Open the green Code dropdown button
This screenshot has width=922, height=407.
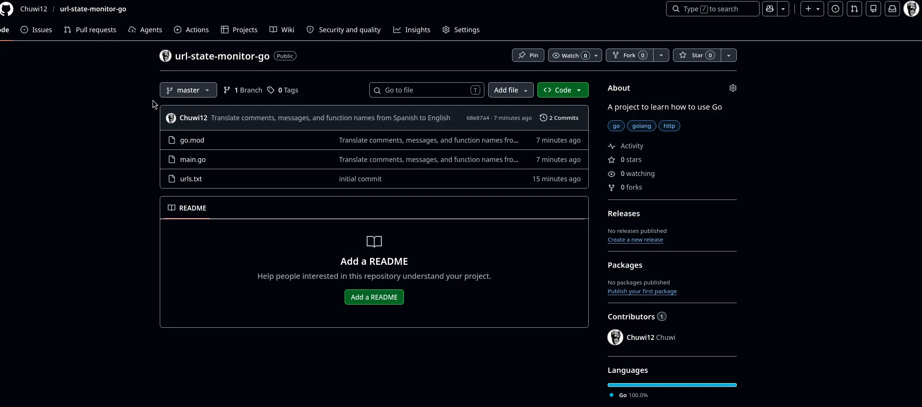tap(563, 90)
